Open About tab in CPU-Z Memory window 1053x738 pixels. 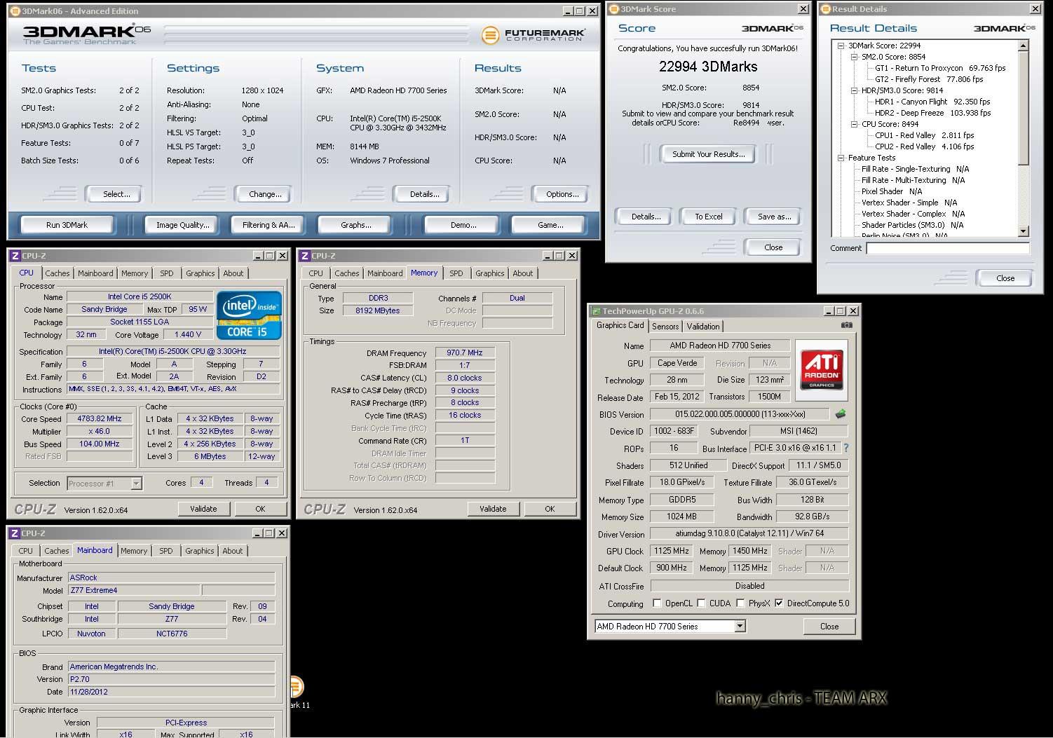tap(523, 273)
